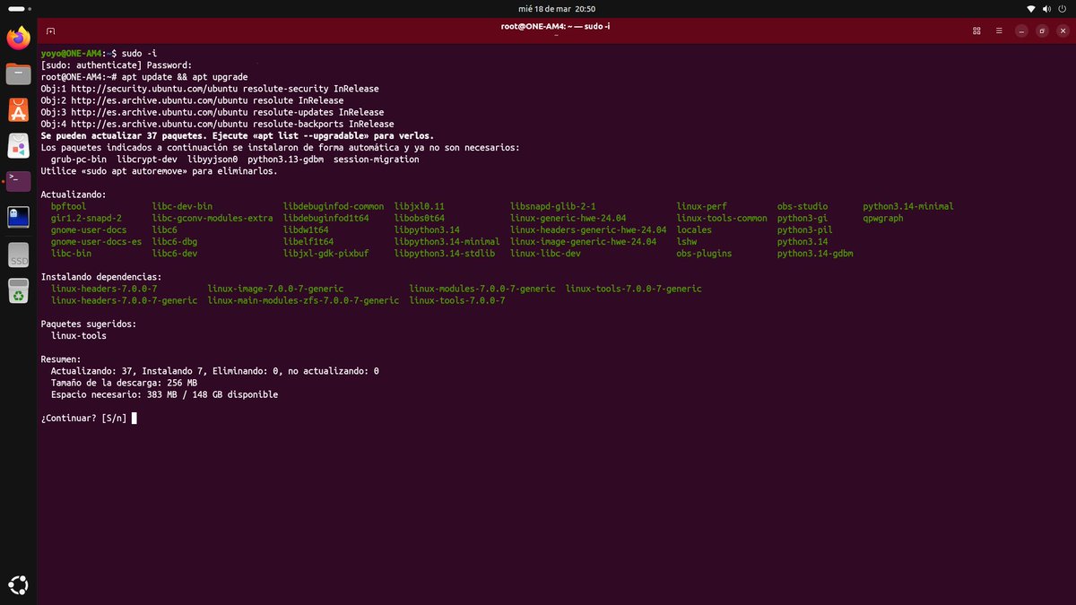Maximize the terminal window
Viewport: 1076px width, 605px height.
(1042, 30)
